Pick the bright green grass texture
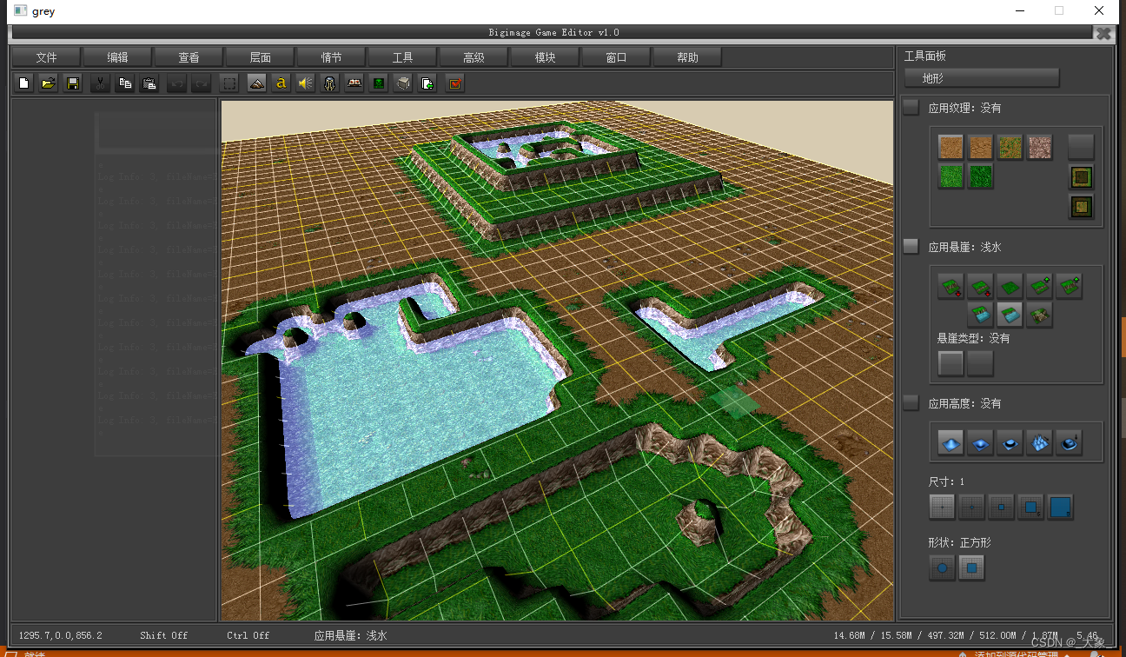1126x657 pixels. click(x=951, y=176)
